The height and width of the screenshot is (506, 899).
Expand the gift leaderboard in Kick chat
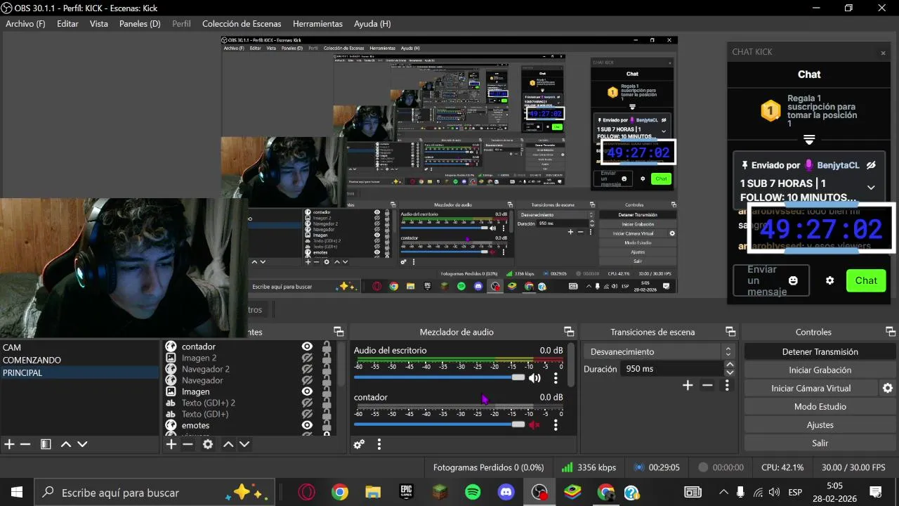coord(809,140)
